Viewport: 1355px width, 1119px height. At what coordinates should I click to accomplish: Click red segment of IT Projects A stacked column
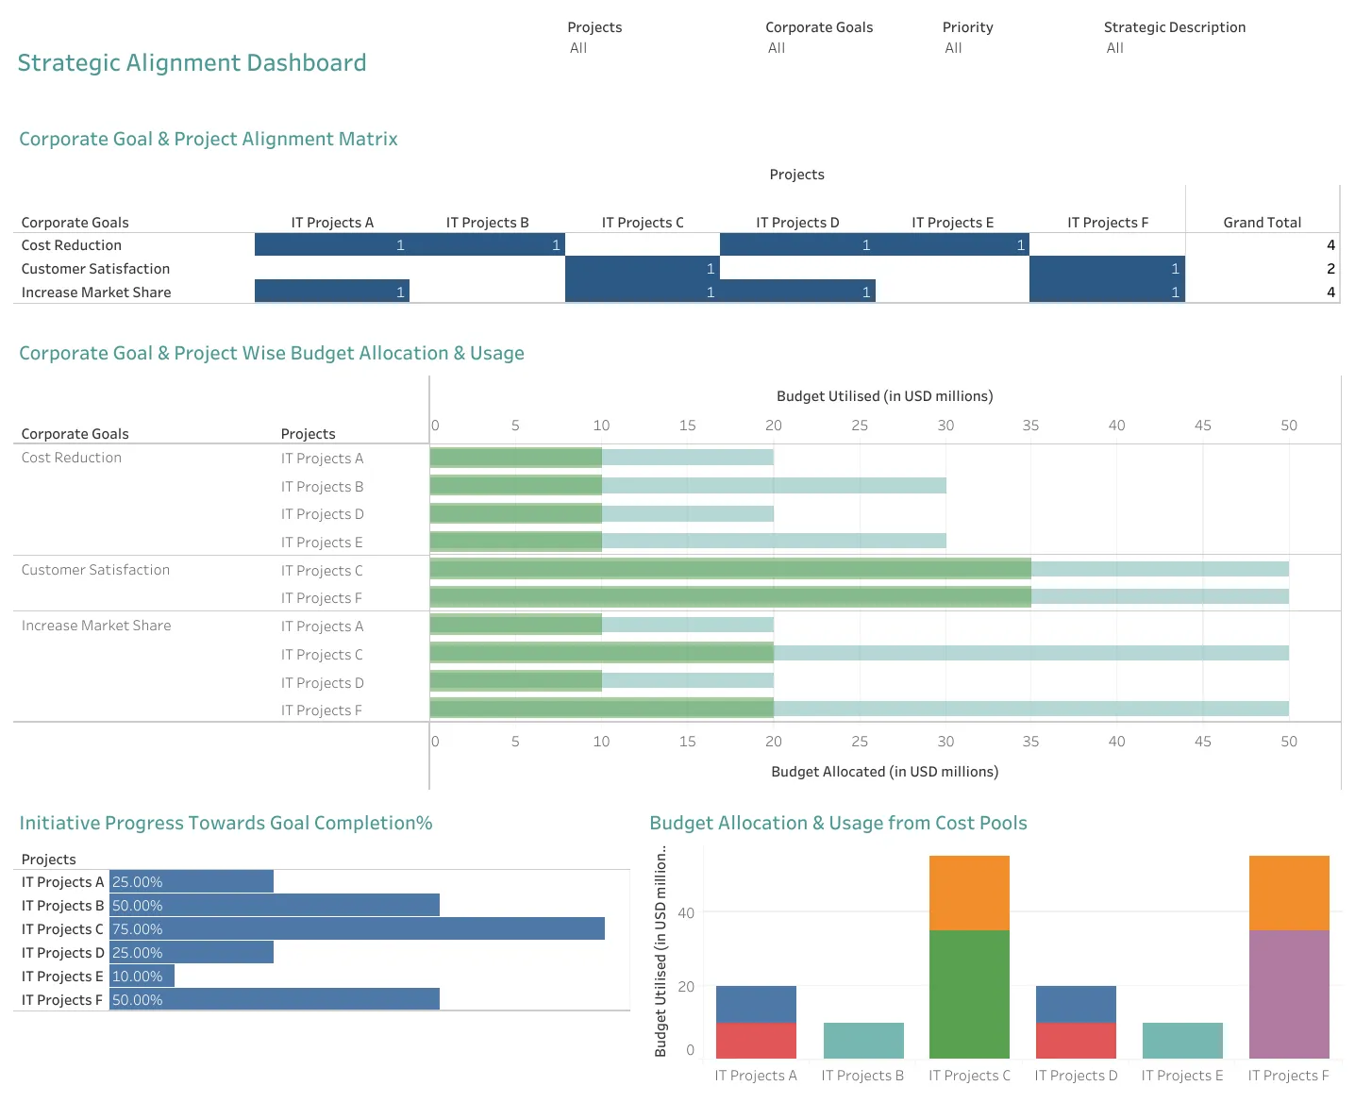tap(756, 1041)
